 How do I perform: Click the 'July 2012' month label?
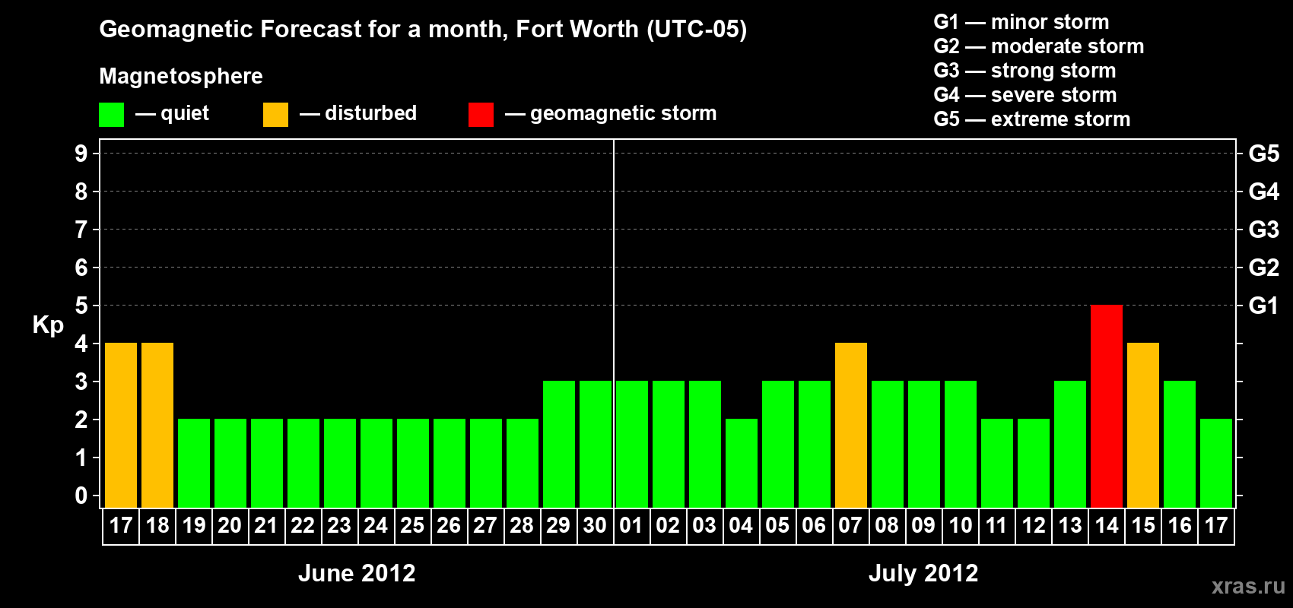click(923, 573)
